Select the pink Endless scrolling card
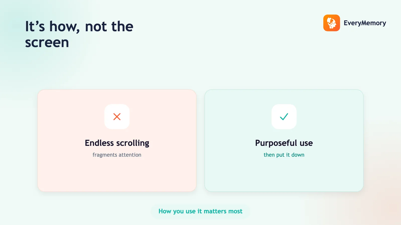The image size is (401, 225). pyautogui.click(x=117, y=140)
